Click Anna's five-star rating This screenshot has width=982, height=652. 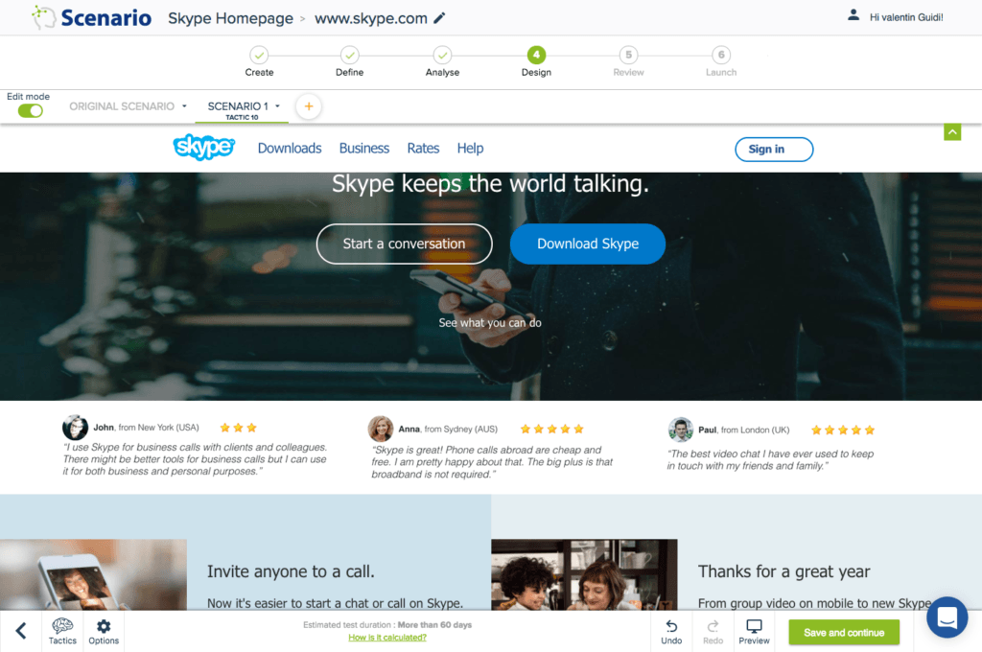551,429
